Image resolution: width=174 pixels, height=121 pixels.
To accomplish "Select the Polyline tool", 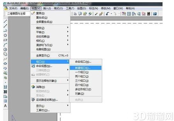I will pos(5,30).
